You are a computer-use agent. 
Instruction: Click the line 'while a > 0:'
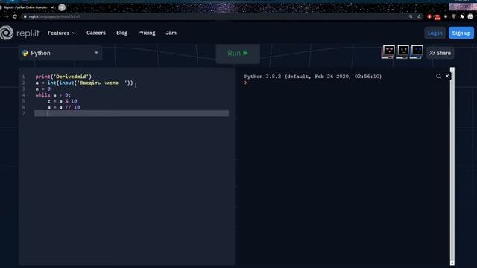[x=53, y=95]
